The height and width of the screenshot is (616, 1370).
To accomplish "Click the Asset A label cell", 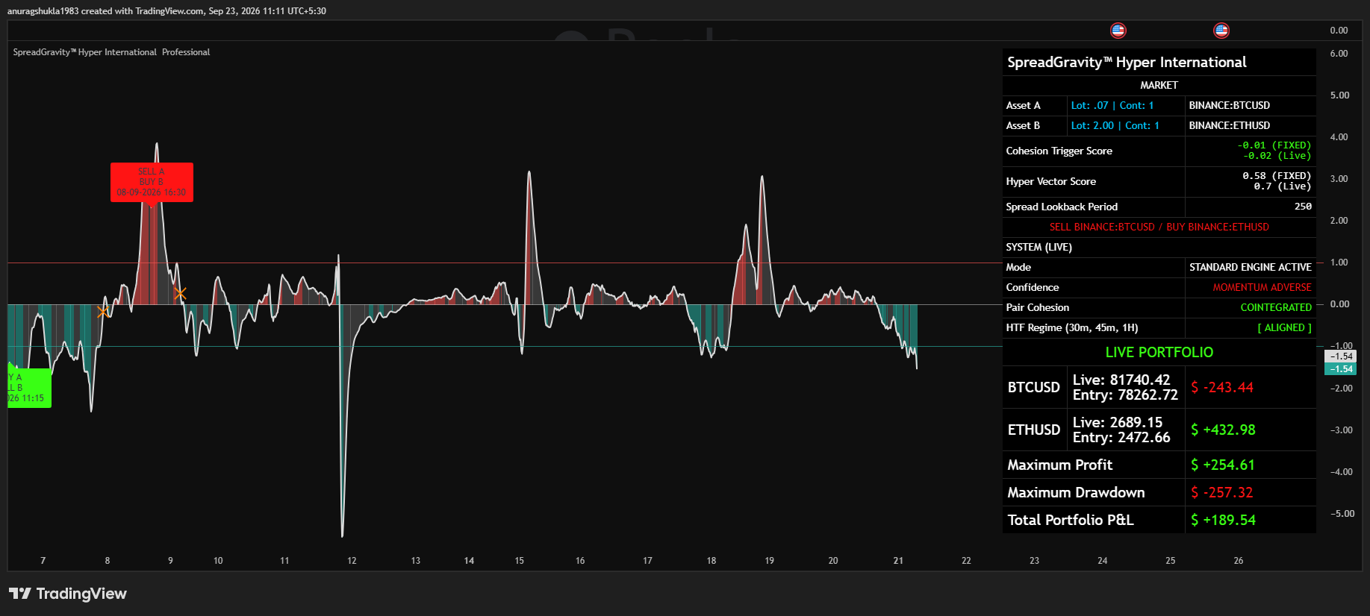I will click(1034, 106).
